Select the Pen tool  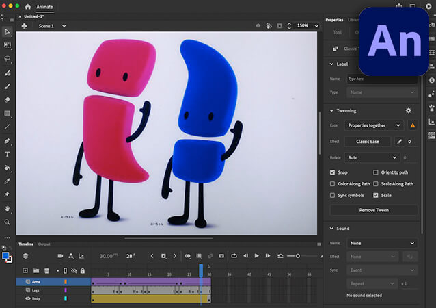click(8, 140)
